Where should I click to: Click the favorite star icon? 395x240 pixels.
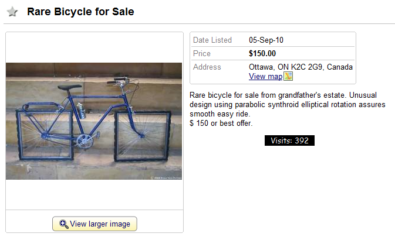[12, 12]
